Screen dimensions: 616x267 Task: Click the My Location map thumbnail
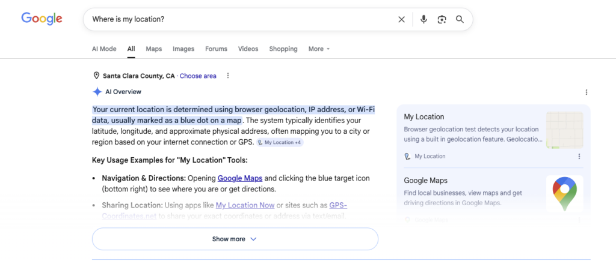coord(564,130)
